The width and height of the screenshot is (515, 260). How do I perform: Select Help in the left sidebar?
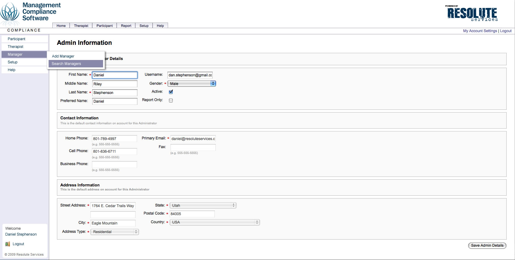click(24, 70)
